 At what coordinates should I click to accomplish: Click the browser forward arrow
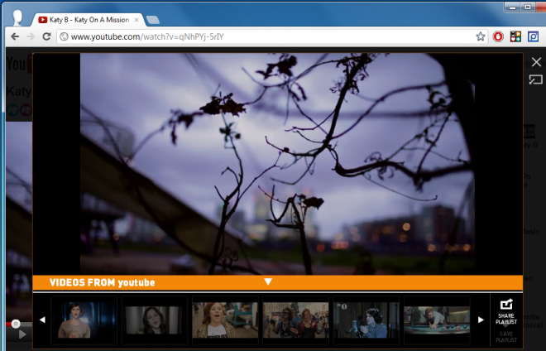(x=31, y=36)
